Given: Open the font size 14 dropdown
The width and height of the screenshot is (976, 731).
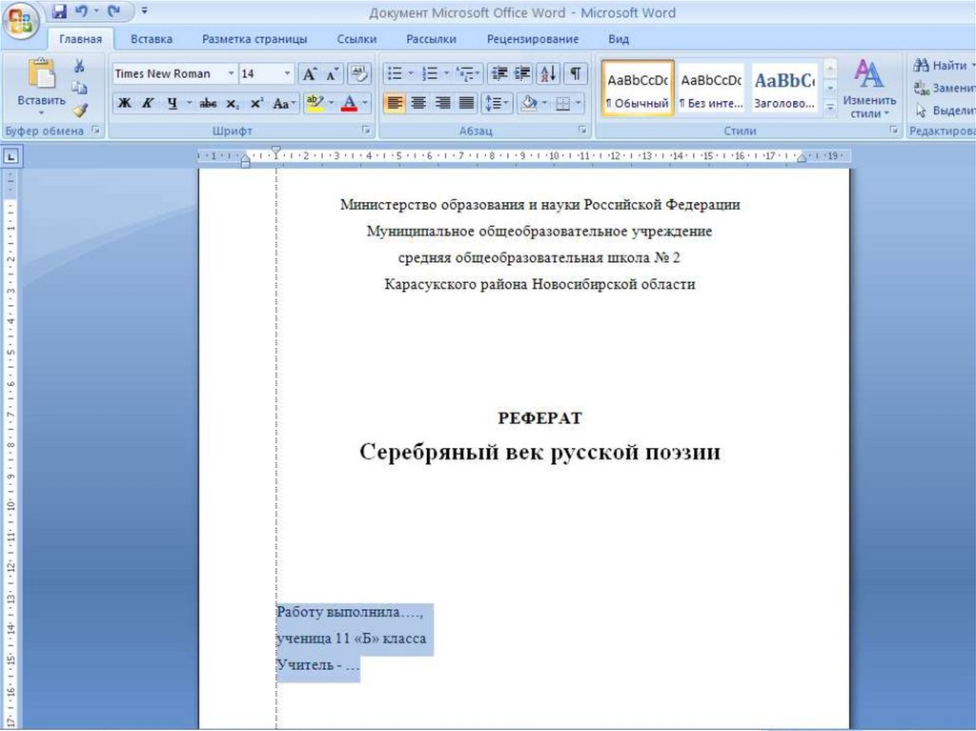Looking at the screenshot, I should [x=287, y=73].
